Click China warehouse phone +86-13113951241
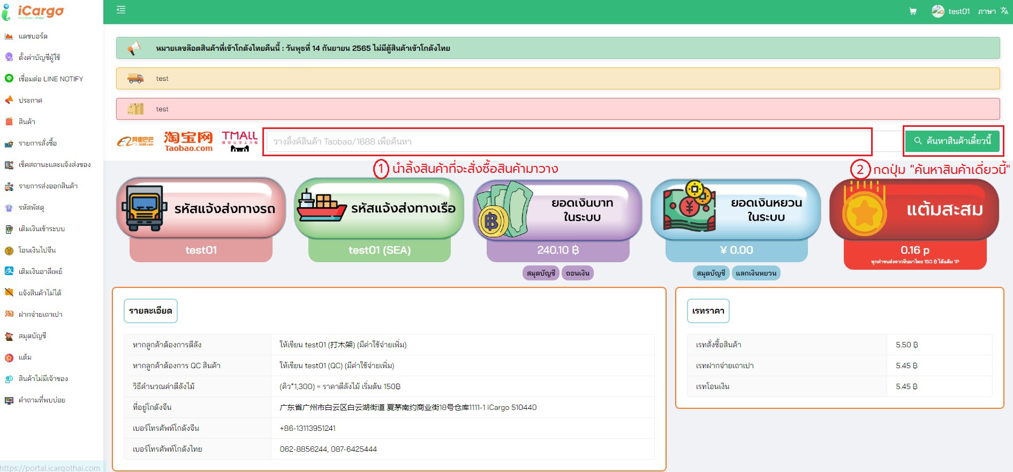 coord(307,428)
